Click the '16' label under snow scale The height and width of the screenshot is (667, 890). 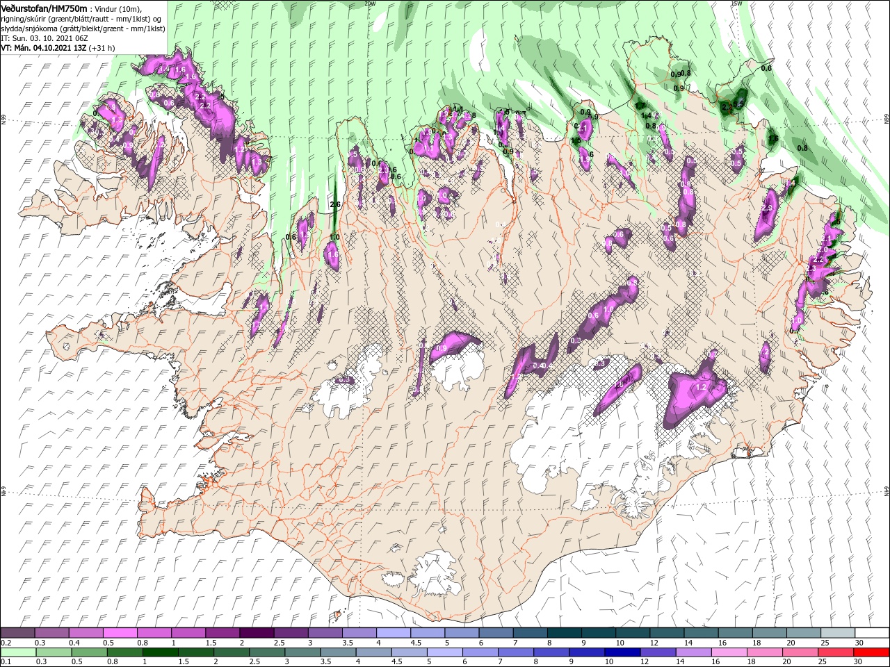(723, 643)
